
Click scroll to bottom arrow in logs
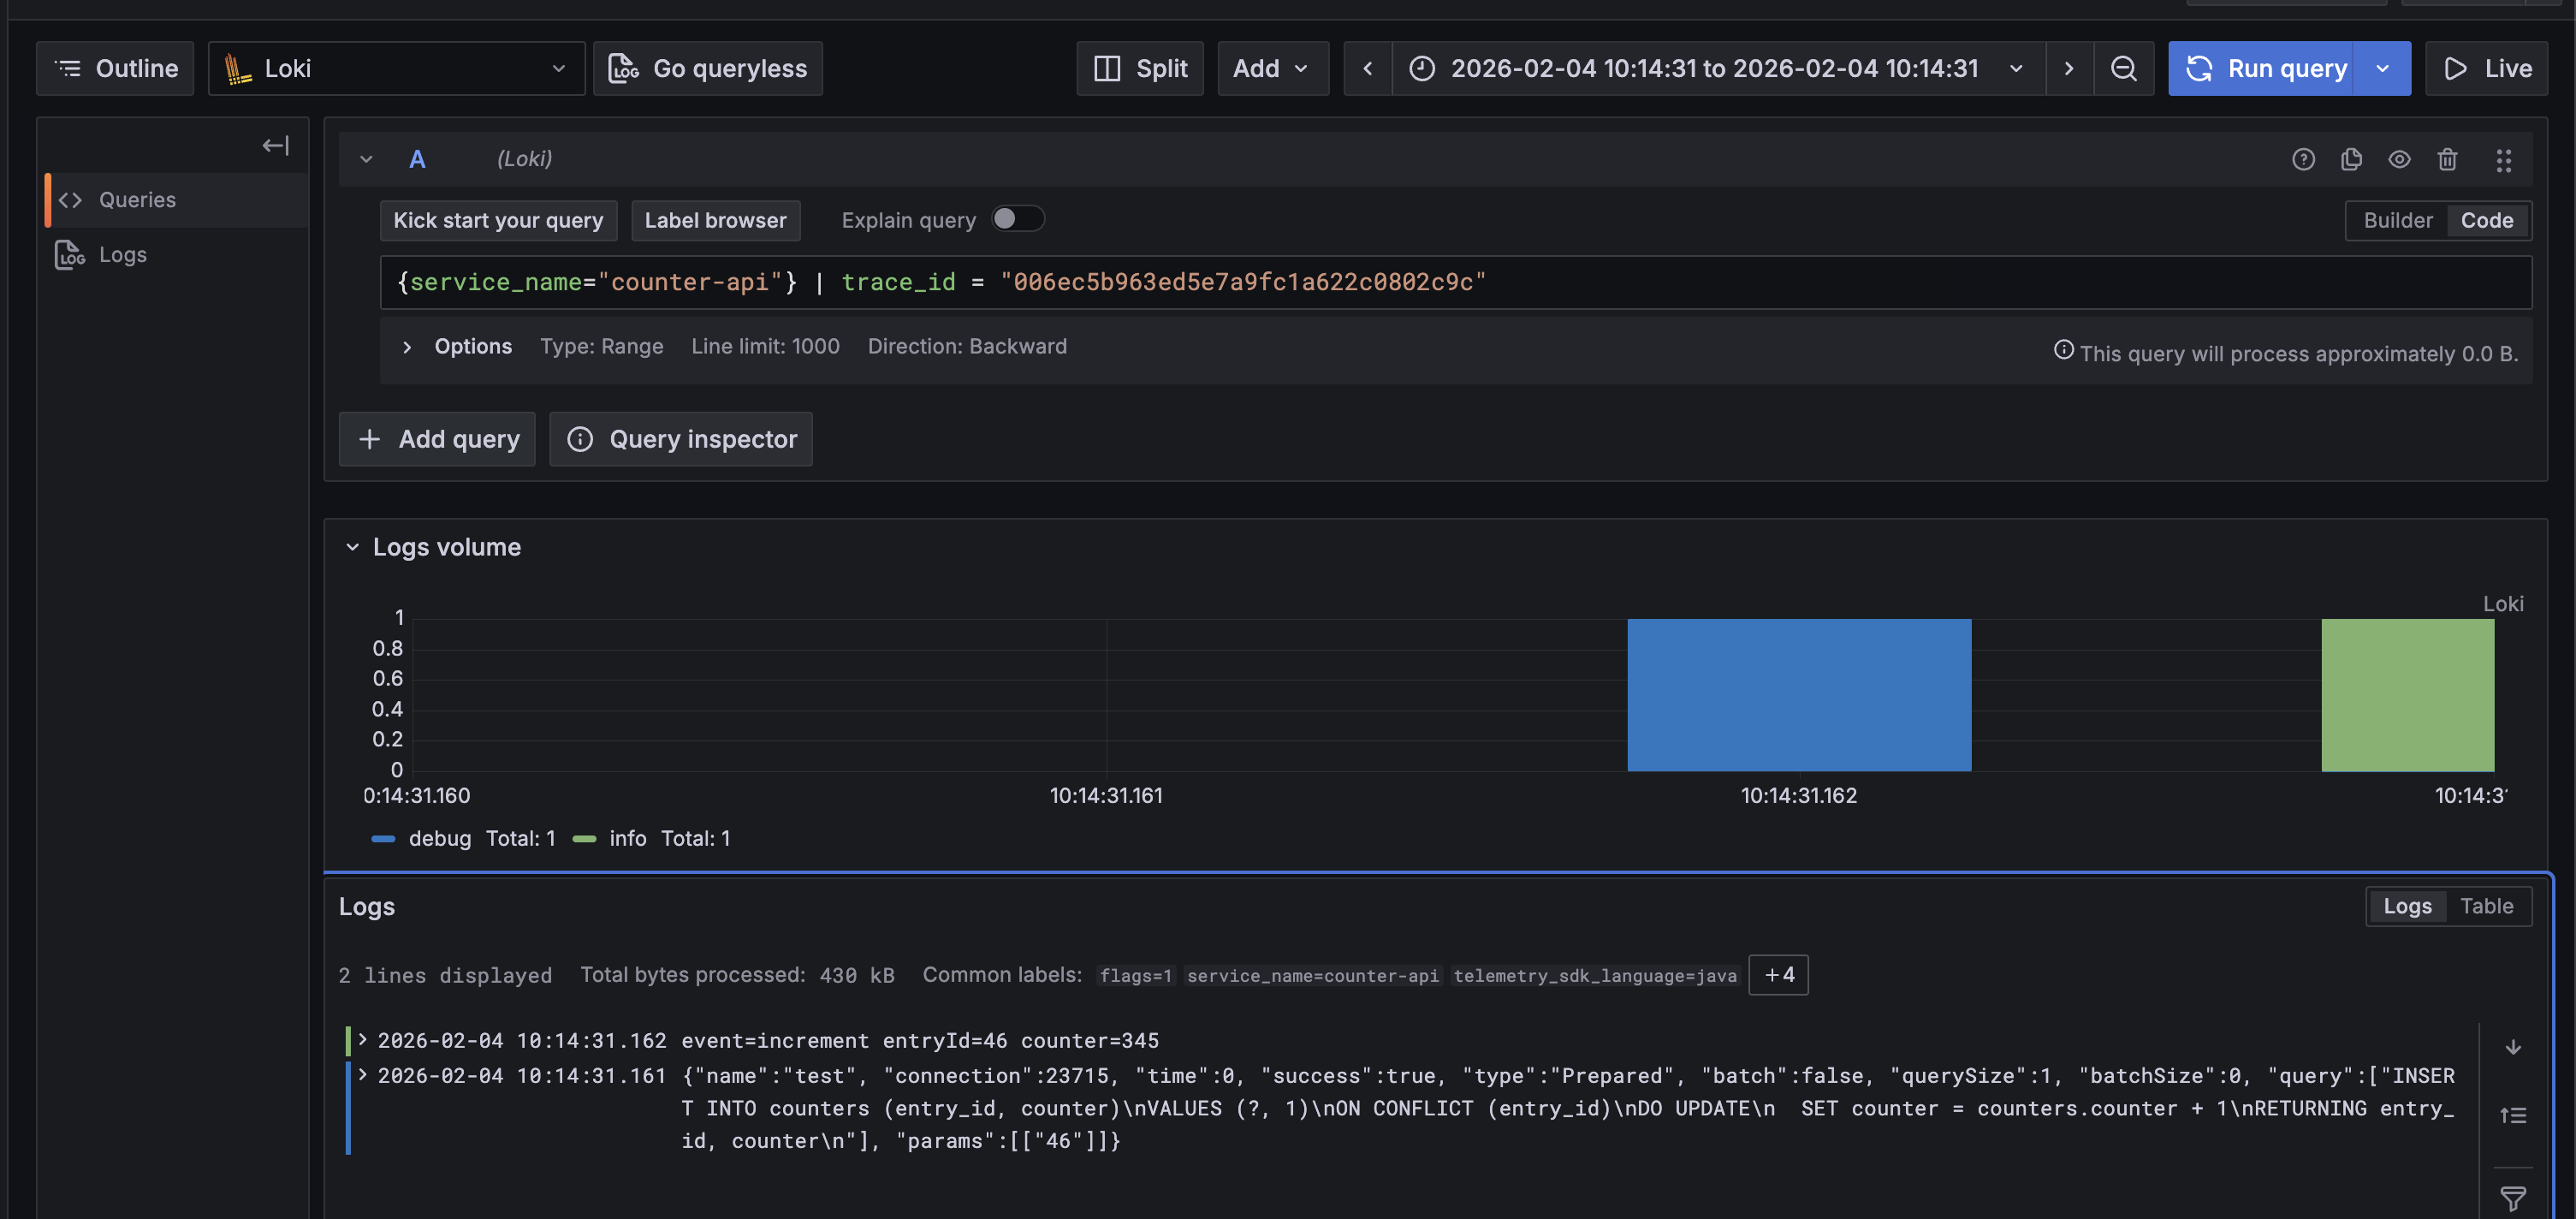pyautogui.click(x=2512, y=1047)
